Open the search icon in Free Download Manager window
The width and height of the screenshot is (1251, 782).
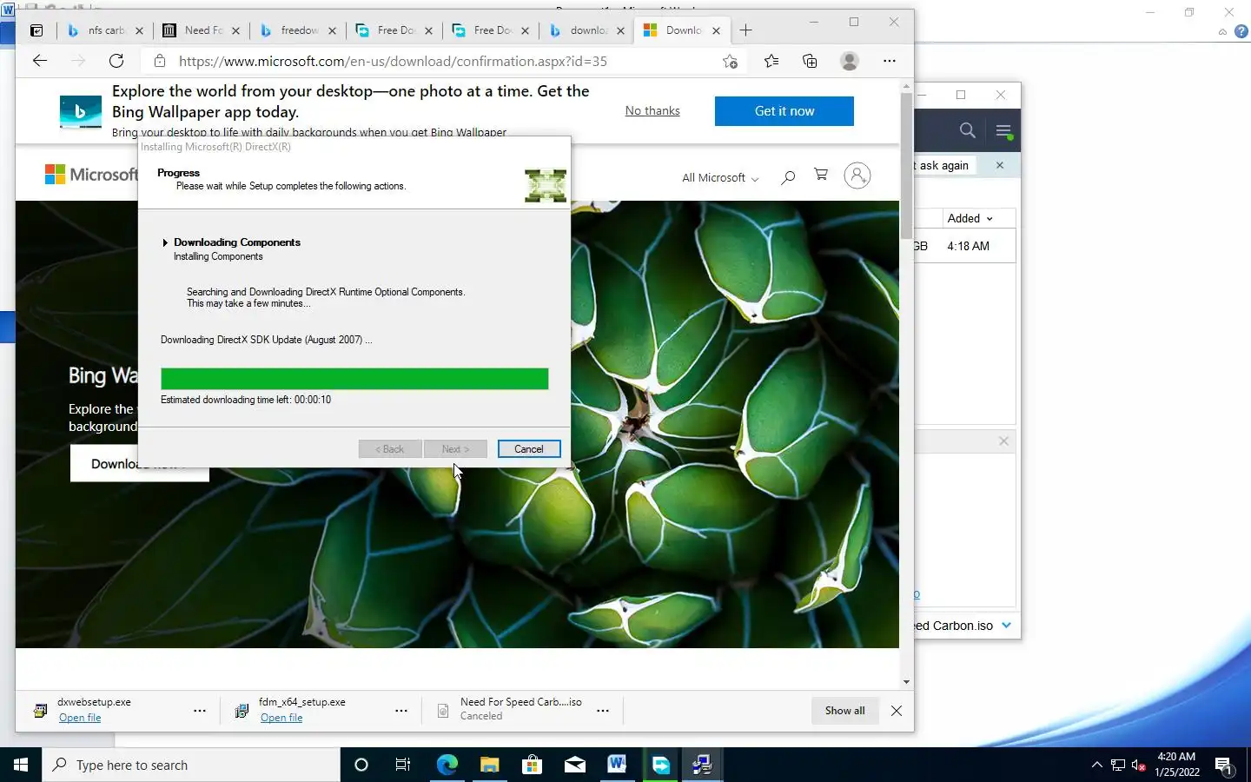[967, 130]
